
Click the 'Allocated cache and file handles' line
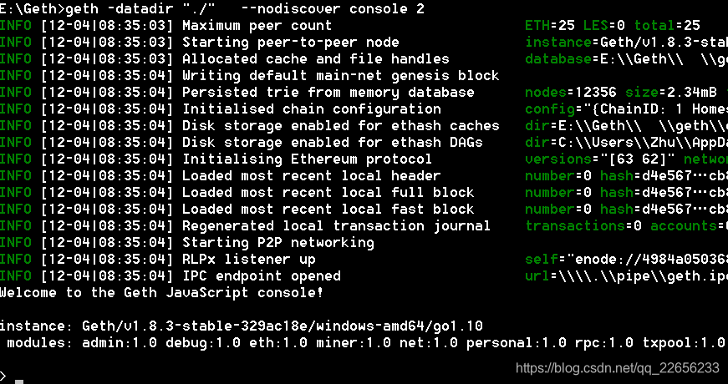point(316,59)
